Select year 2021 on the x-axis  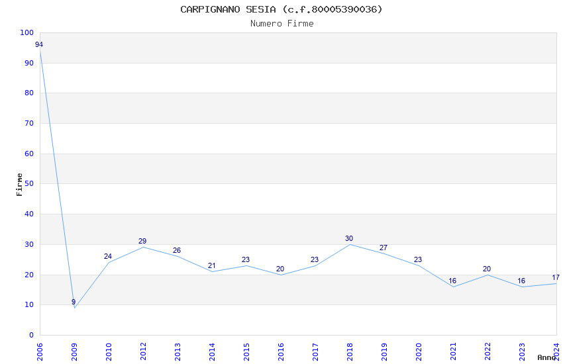click(x=454, y=352)
